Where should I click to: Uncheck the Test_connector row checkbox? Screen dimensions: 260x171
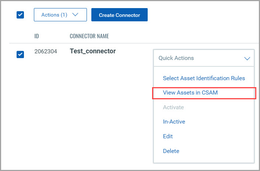20,54
